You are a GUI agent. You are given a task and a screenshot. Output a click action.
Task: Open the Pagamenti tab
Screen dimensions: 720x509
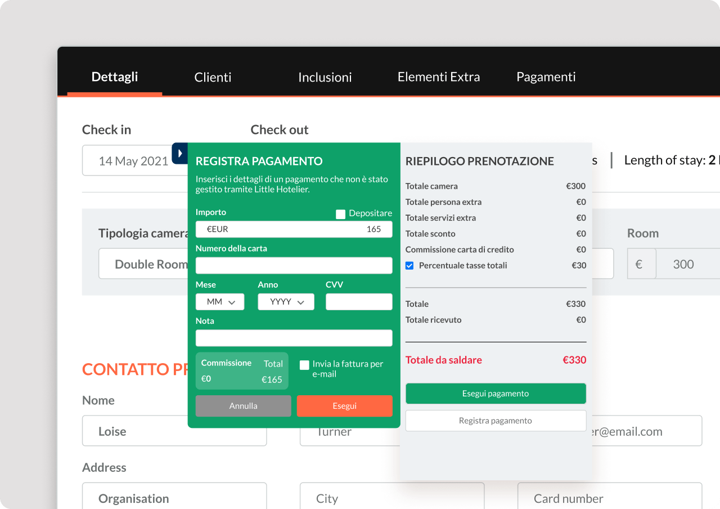point(546,77)
